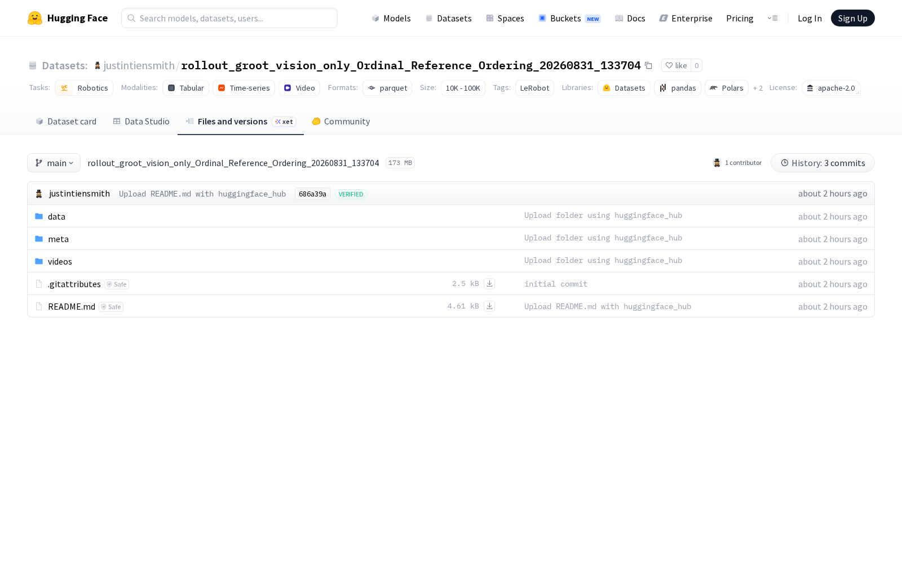Viewport: 902px width, 563px height.
Task: Click the heart like button
Action: coord(676,65)
